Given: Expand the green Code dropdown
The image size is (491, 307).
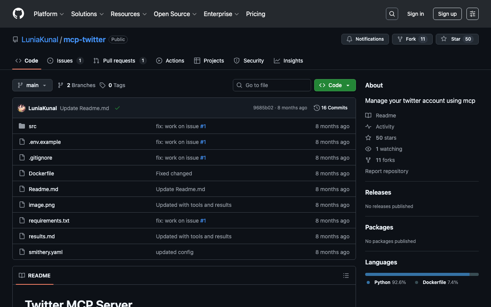Looking at the screenshot, I should (335, 85).
